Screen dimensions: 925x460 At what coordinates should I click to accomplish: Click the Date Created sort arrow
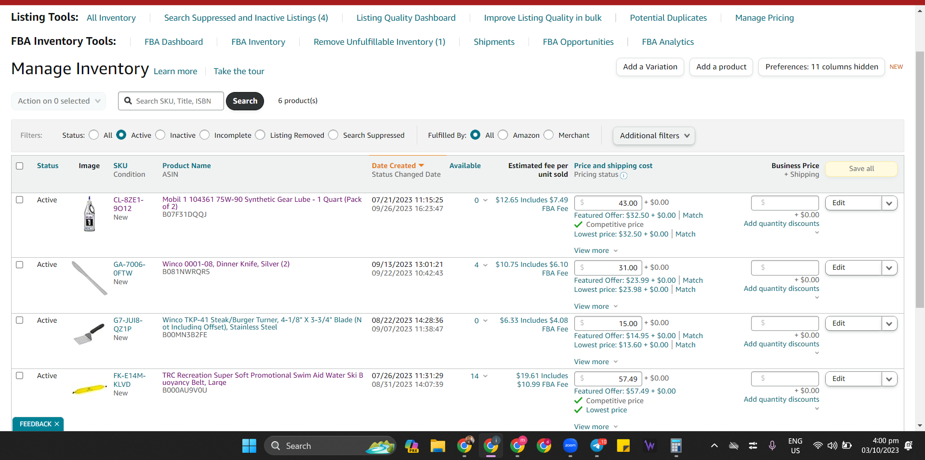click(422, 166)
